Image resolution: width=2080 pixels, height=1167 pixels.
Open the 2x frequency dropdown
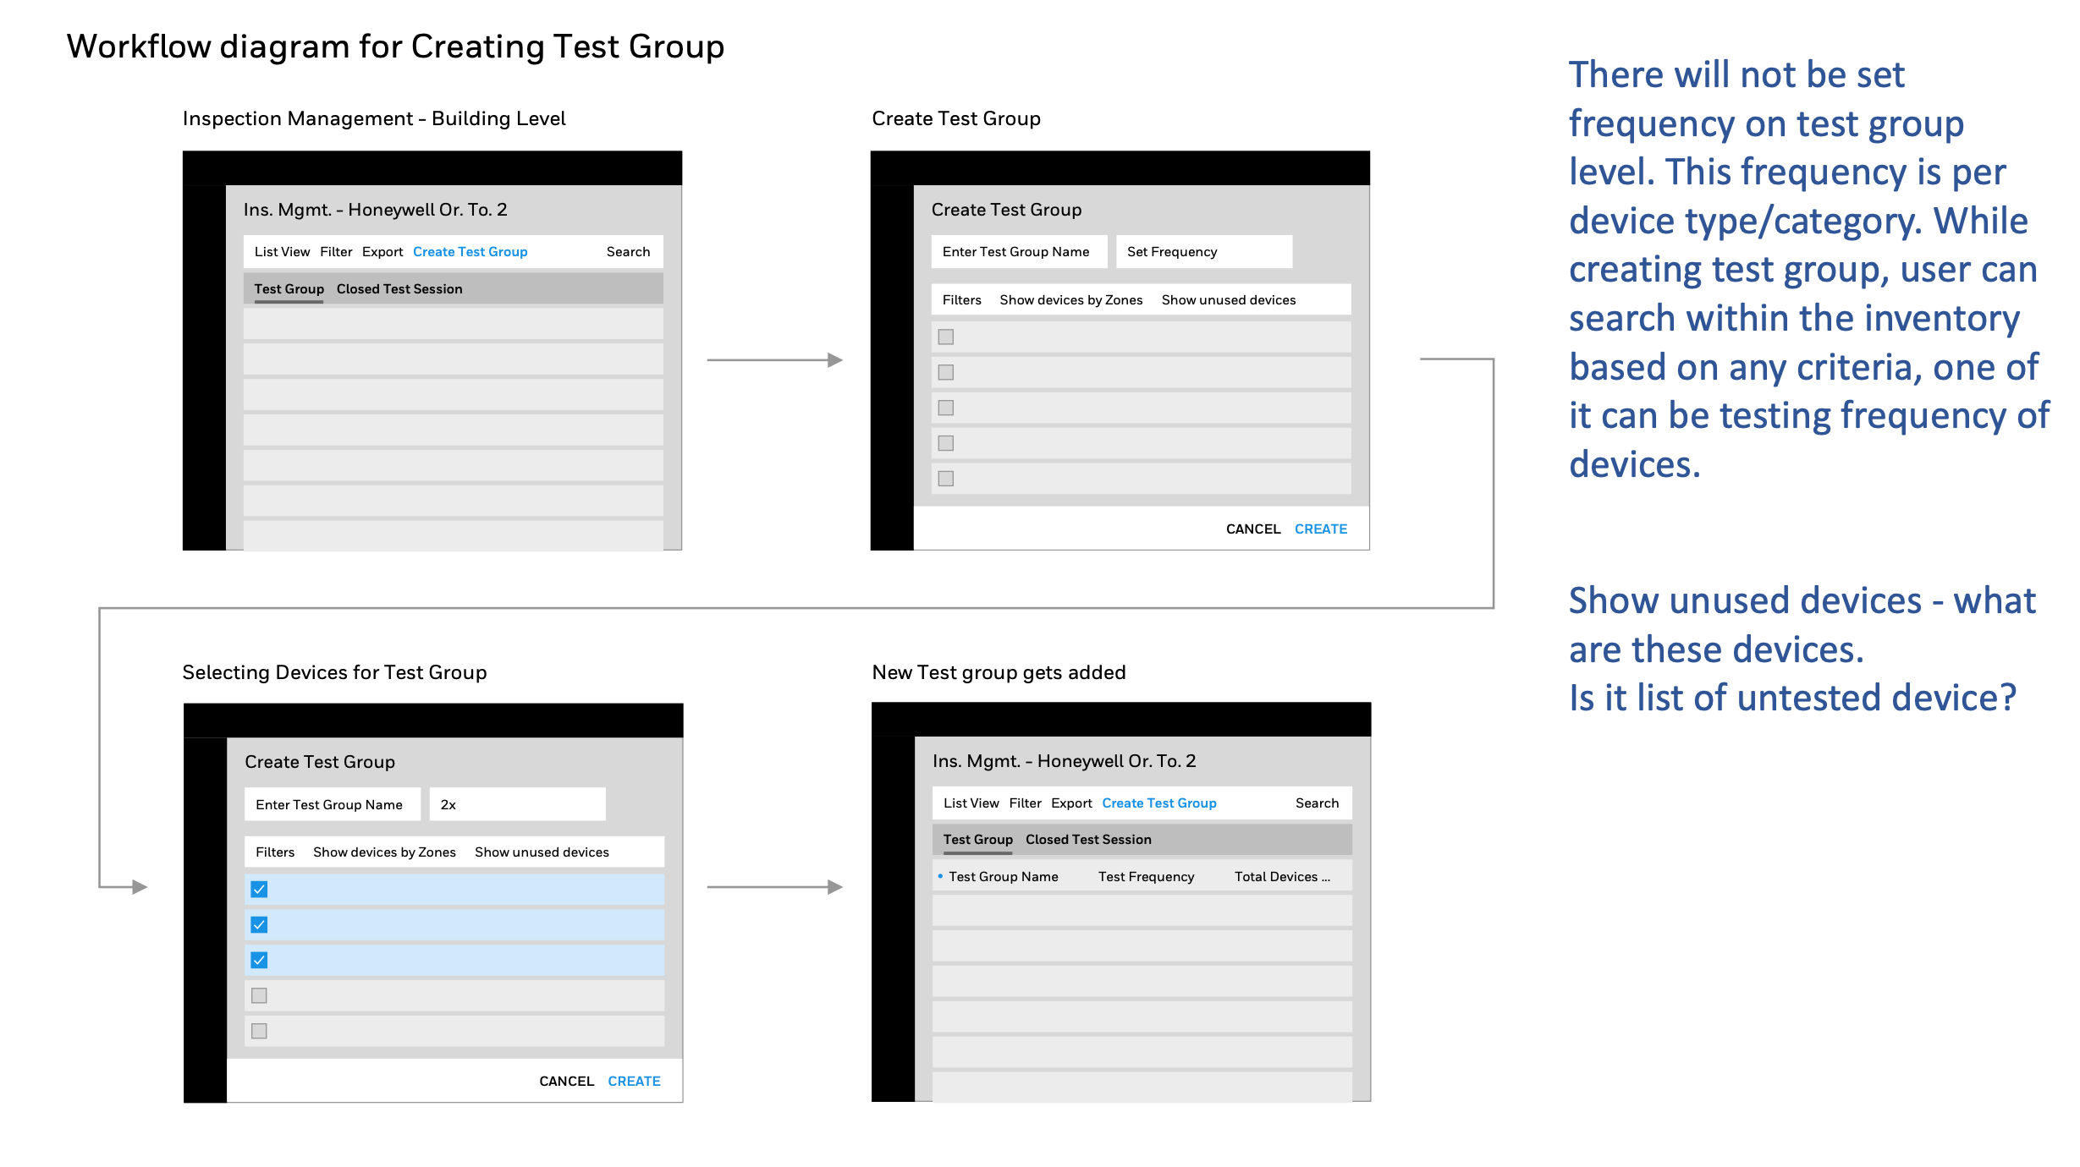coord(517,805)
